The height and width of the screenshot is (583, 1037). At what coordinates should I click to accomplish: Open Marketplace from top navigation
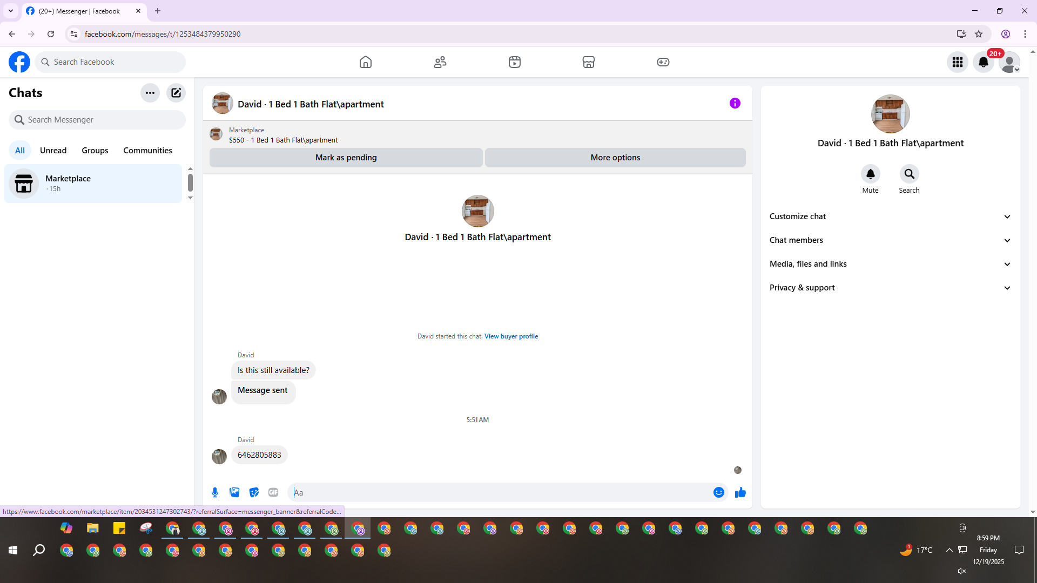(589, 62)
